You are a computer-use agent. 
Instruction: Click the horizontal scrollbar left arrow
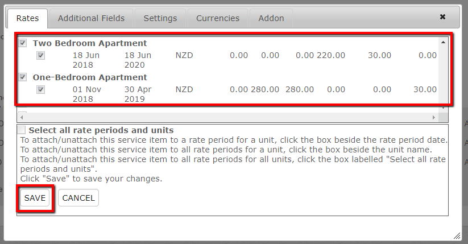point(22,117)
